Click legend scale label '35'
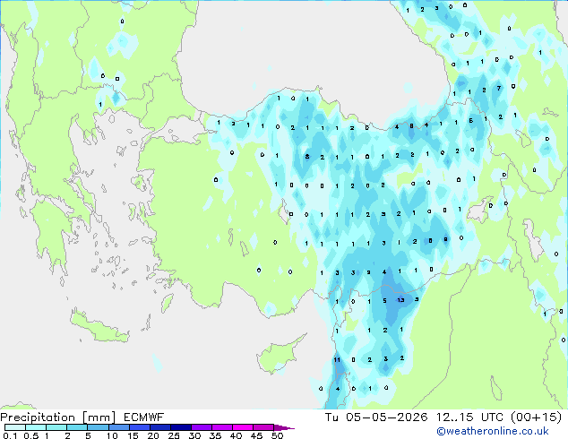The image size is (568, 439). [x=215, y=435]
